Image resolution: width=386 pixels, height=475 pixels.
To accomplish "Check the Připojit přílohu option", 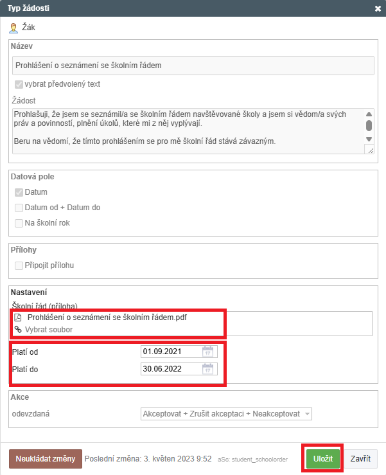I will click(x=19, y=265).
